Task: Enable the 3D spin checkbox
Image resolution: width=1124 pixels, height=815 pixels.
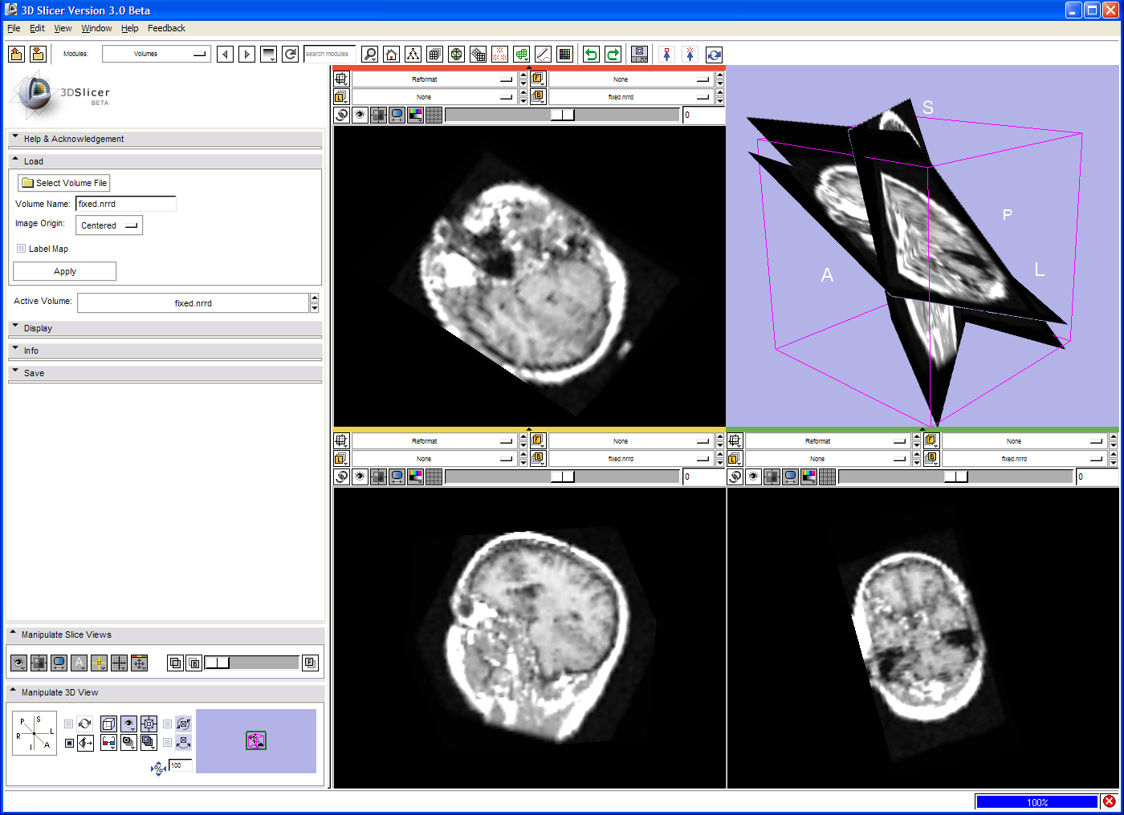Action: (69, 724)
